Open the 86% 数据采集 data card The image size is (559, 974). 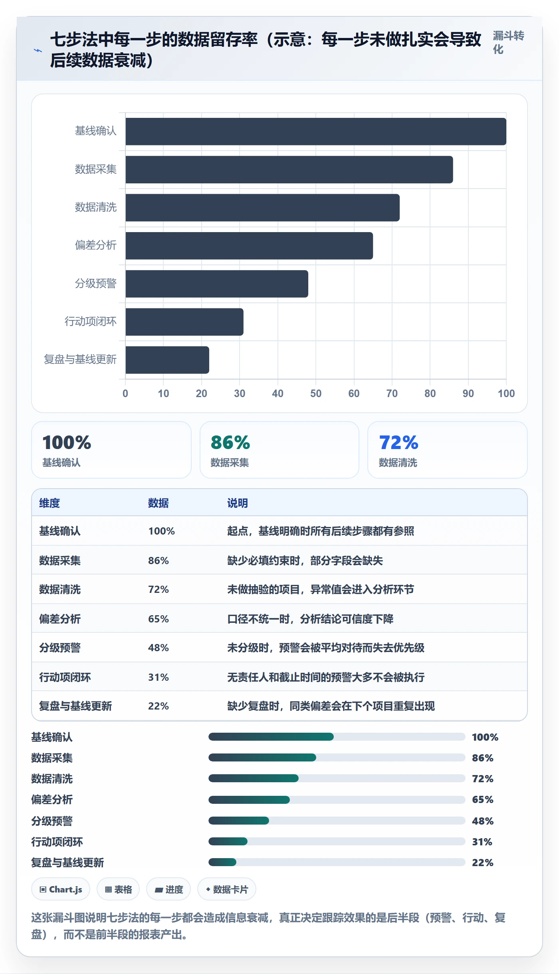tap(279, 450)
